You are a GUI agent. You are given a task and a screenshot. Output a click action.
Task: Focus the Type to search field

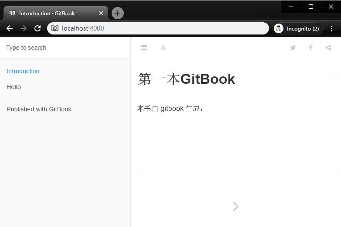point(65,48)
